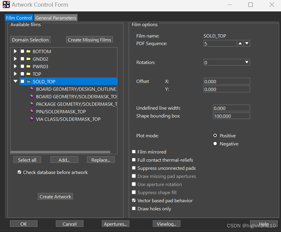Uncheck Vector based pad behavior
This screenshot has height=232, width=281.
coord(134,200)
